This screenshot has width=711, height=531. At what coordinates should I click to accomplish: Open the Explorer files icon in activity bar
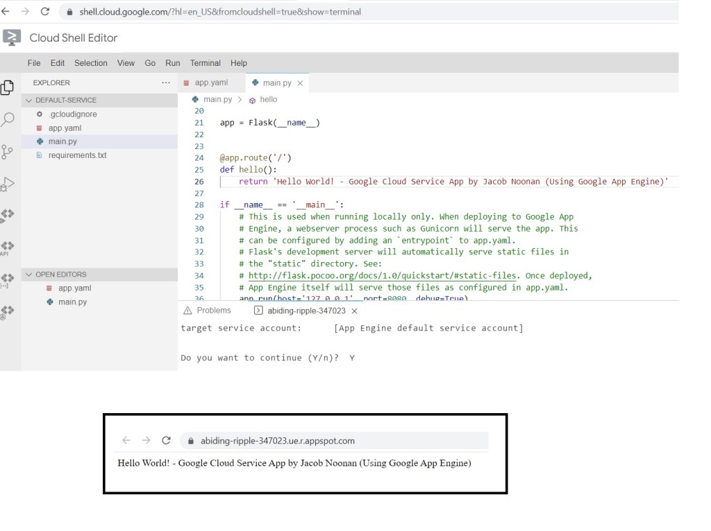coord(7,87)
